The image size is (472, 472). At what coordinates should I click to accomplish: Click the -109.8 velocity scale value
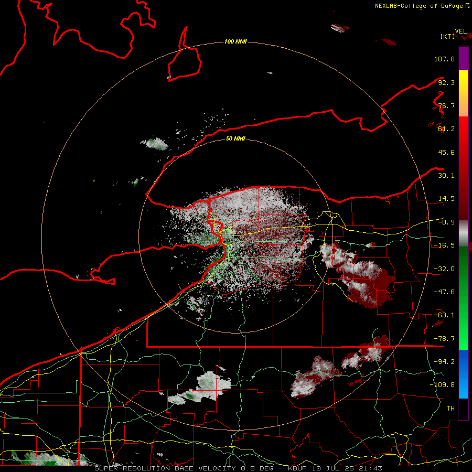(442, 385)
